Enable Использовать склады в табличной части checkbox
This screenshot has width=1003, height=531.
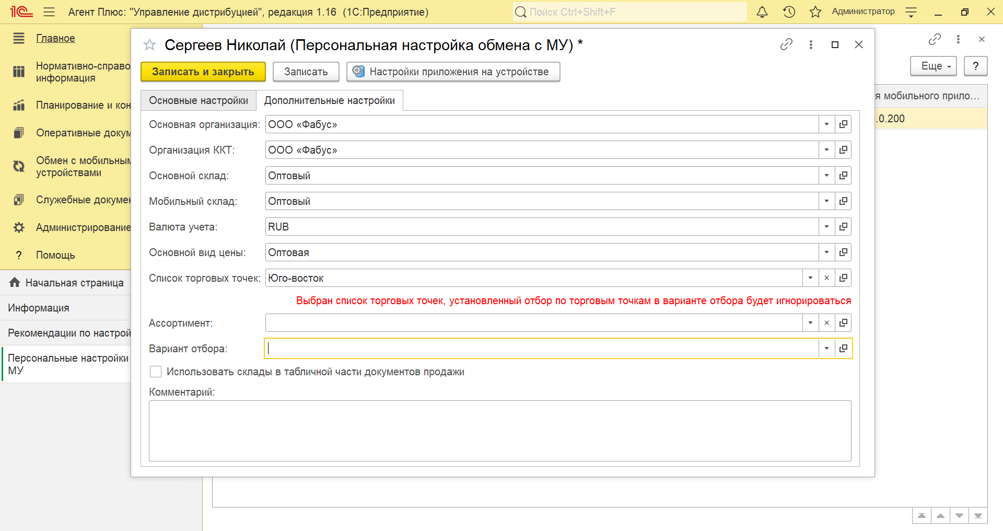coord(156,372)
